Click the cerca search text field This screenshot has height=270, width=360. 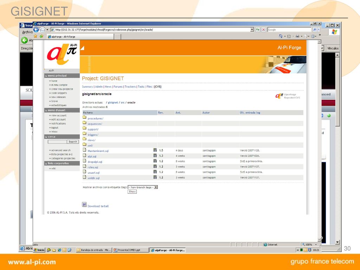(x=57, y=142)
